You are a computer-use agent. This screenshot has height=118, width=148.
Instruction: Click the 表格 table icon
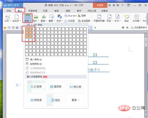point(28,17)
